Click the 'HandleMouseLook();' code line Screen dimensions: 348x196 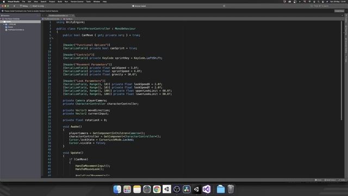click(x=89, y=169)
